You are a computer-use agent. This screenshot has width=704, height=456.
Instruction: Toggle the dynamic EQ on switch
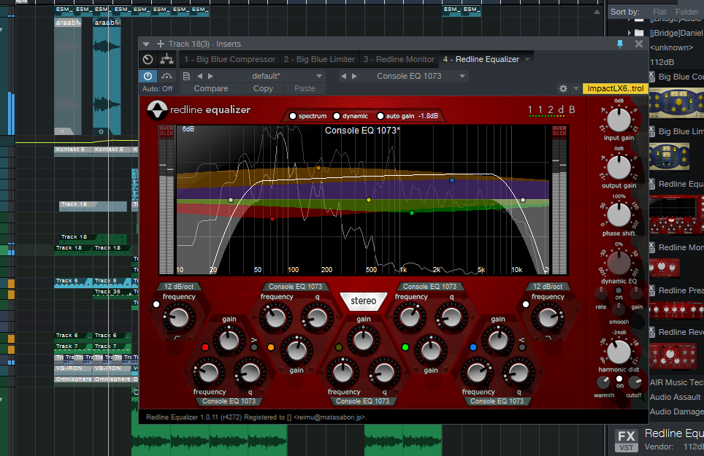coord(619,291)
